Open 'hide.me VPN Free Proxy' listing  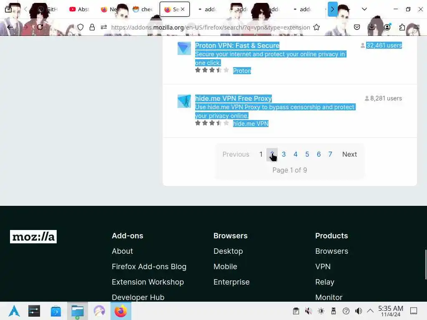pos(234,98)
